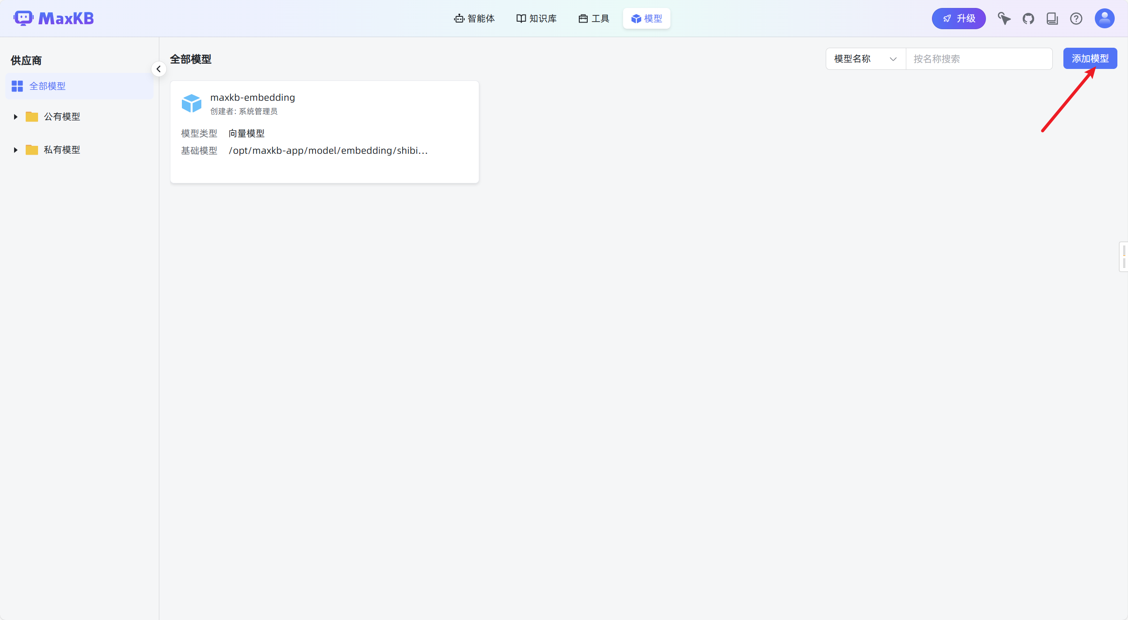Image resolution: width=1128 pixels, height=620 pixels.
Task: Switch to the 智能体 tab
Action: pos(474,19)
